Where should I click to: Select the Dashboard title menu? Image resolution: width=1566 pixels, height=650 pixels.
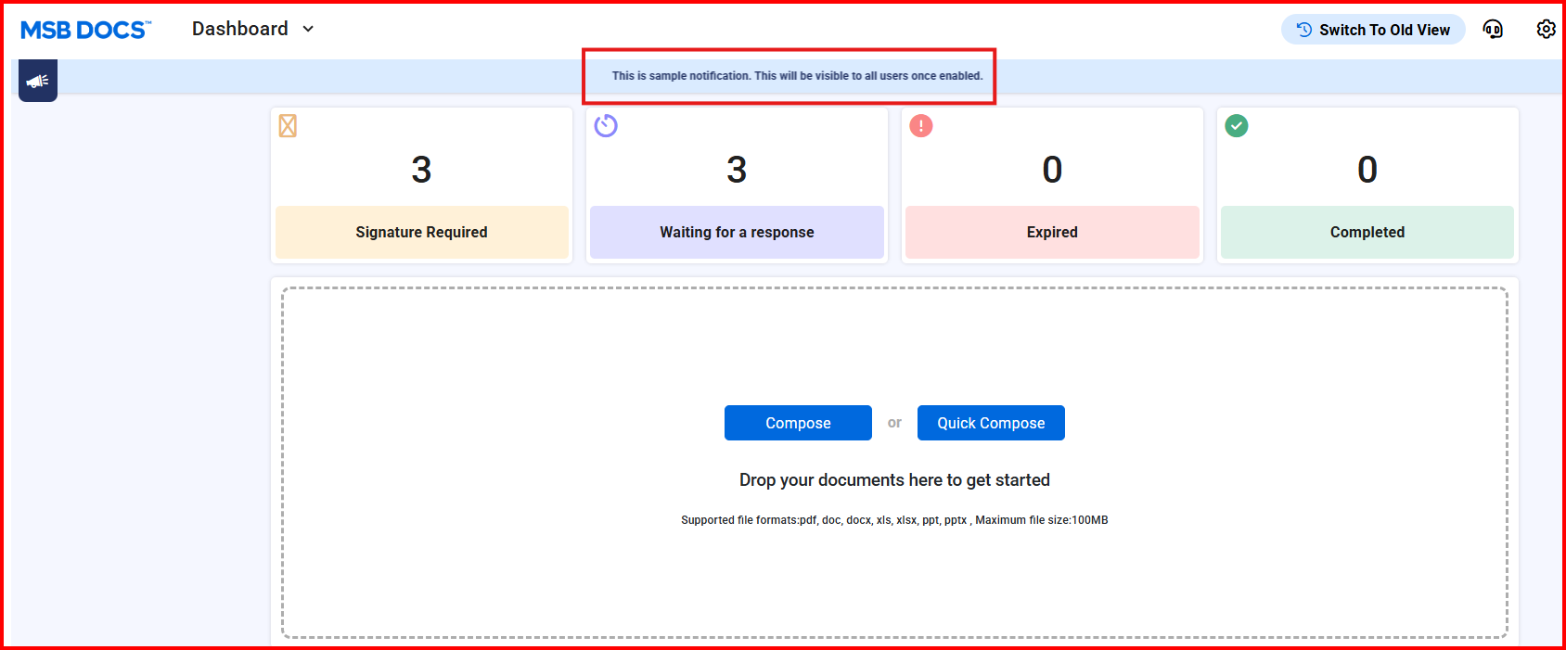[240, 30]
